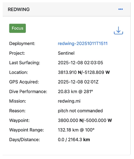Click the REDWING card title

pyautogui.click(x=19, y=9)
